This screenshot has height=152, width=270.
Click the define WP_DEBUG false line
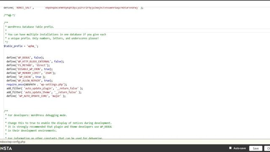[x=25, y=57]
